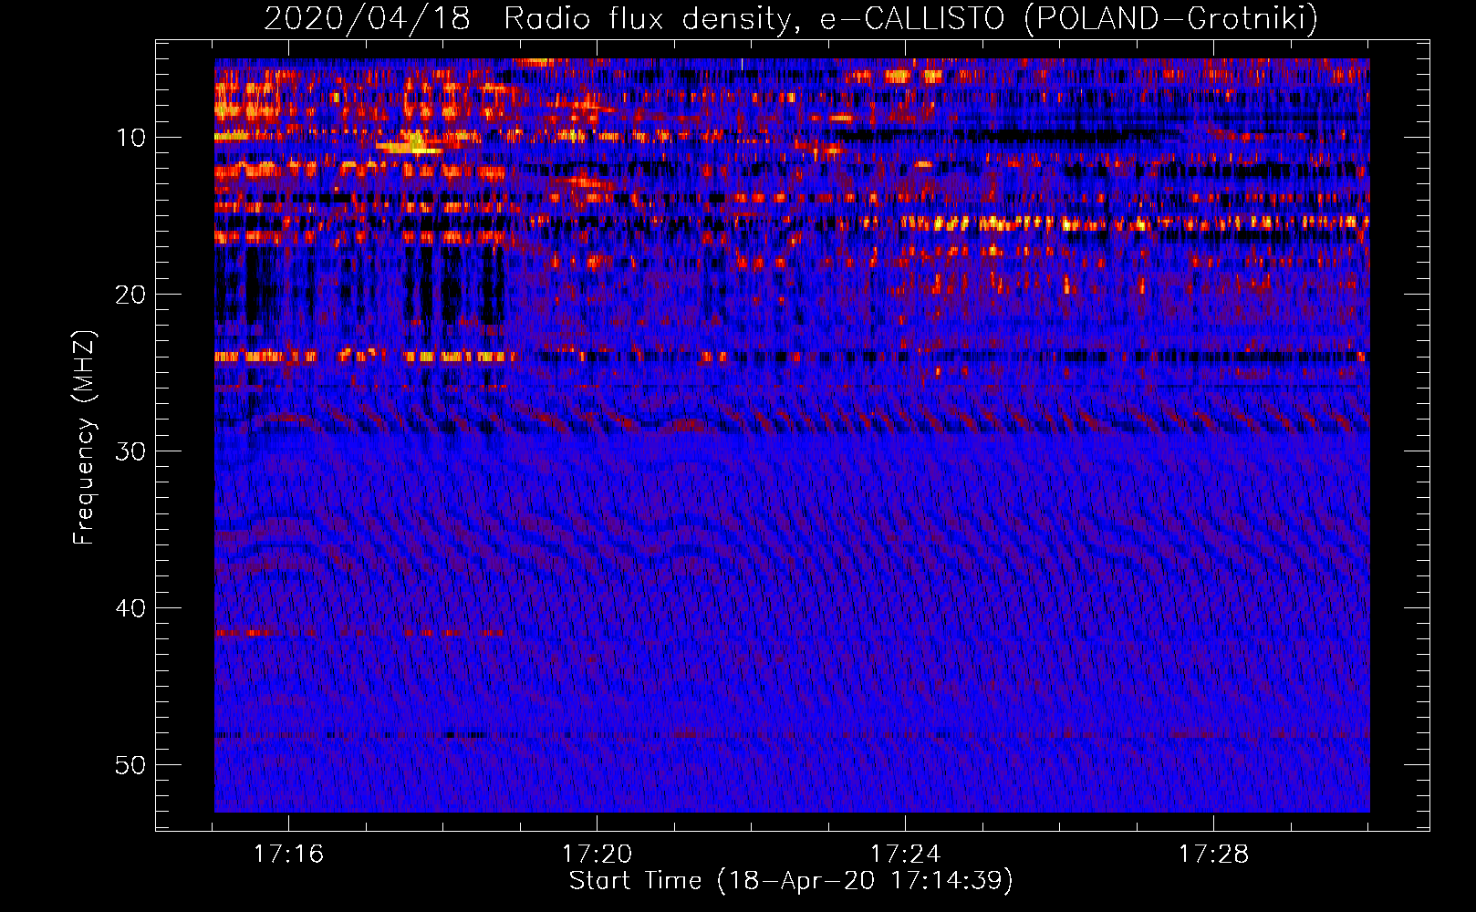Click the 17:24 time tick label

pos(905,854)
